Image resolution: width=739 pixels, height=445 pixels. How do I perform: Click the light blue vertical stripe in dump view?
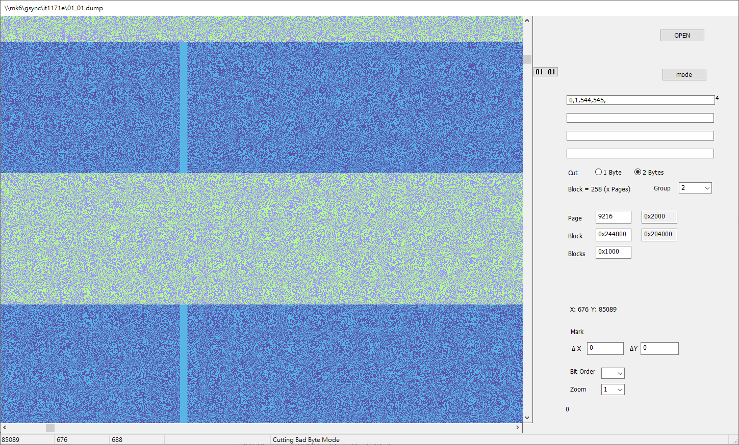click(x=184, y=107)
